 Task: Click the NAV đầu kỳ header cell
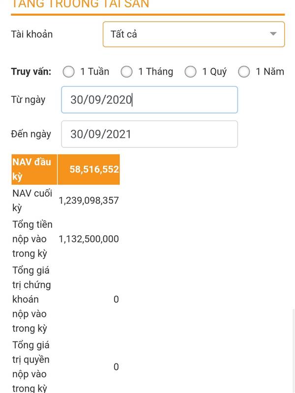coord(33,169)
